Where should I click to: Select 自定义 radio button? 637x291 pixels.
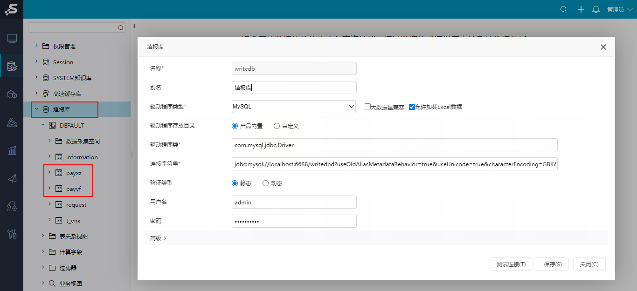click(277, 126)
